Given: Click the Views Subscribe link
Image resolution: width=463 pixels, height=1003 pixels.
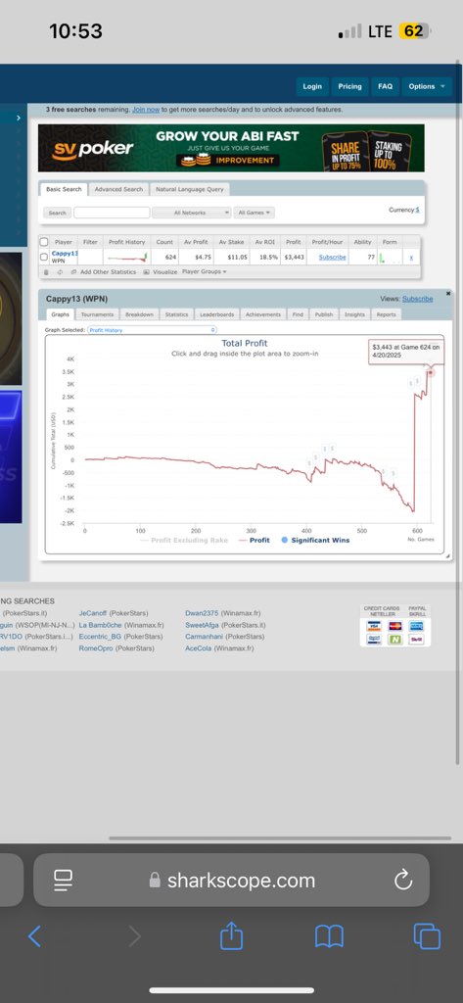Looking at the screenshot, I should 418,299.
